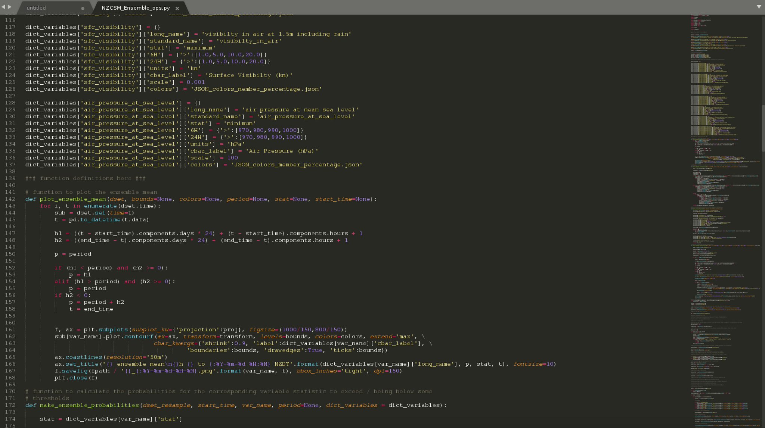Switch to the untitled tab

click(36, 8)
